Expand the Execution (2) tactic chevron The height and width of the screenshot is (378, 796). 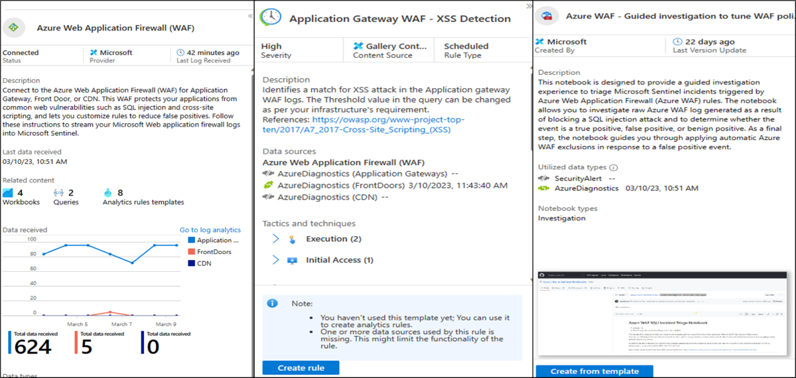276,239
